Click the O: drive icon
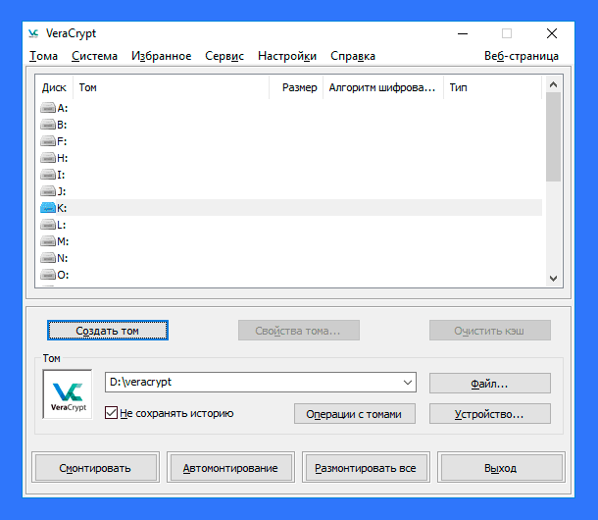This screenshot has height=520, width=598. pos(48,275)
